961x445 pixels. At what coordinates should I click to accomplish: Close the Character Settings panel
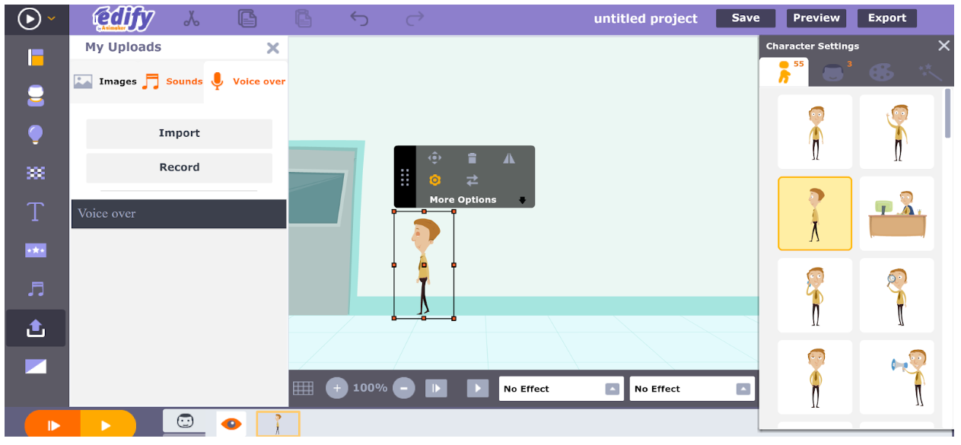pyautogui.click(x=943, y=46)
